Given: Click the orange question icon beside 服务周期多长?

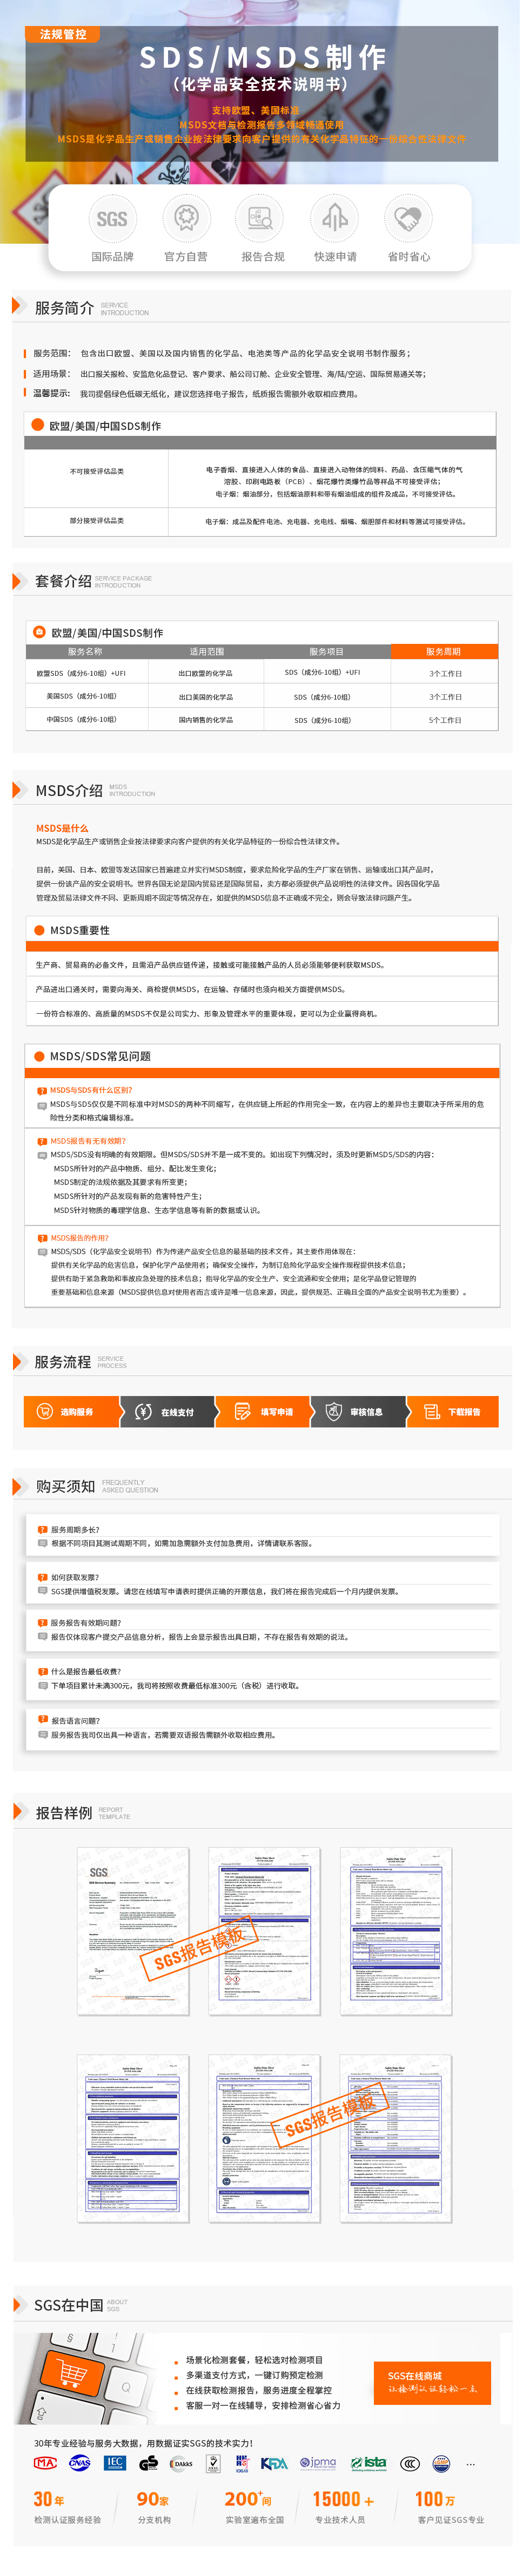Looking at the screenshot, I should click(x=42, y=1529).
